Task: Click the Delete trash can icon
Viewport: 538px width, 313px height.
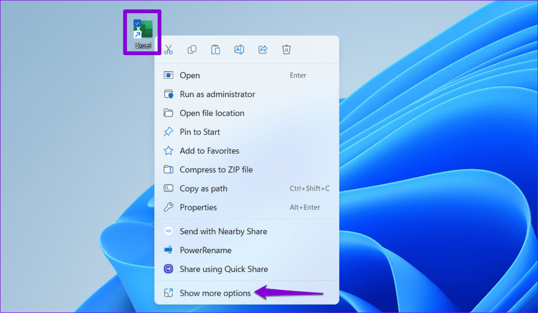Action: (286, 50)
